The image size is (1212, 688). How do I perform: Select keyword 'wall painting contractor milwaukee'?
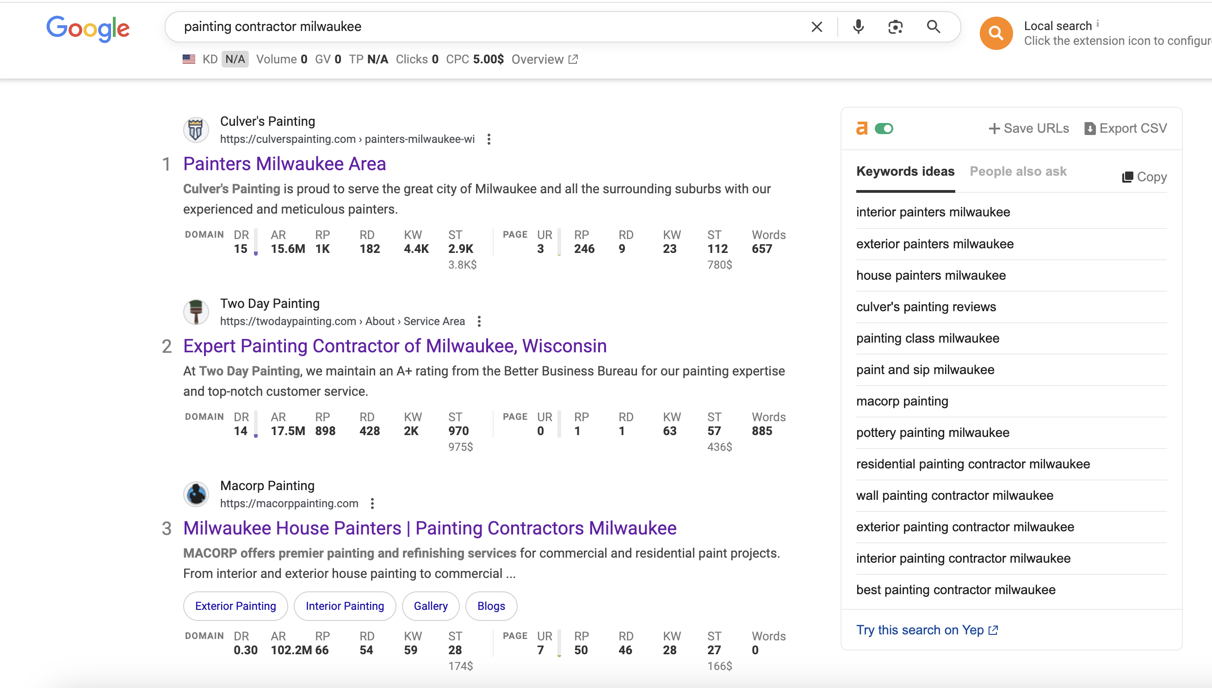point(954,496)
